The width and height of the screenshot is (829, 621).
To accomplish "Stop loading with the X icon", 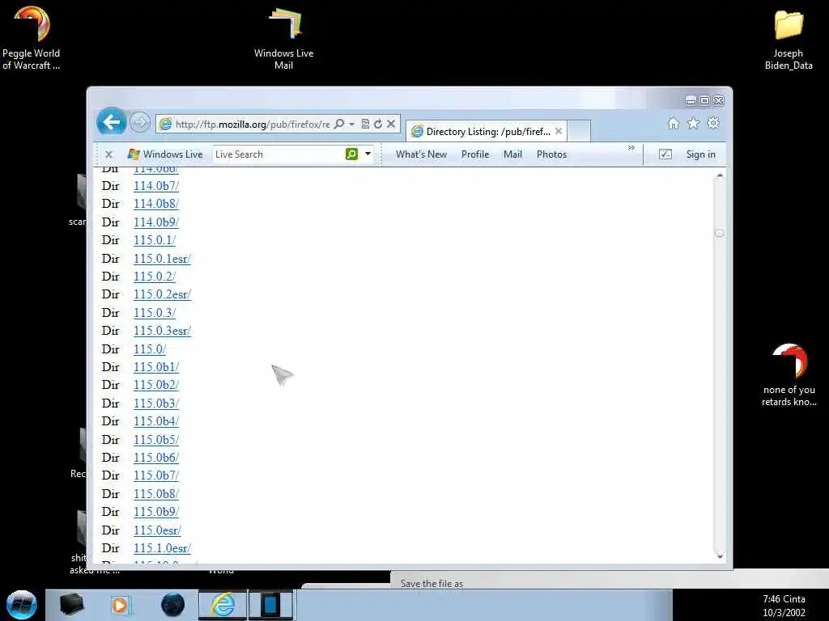I will tap(391, 124).
